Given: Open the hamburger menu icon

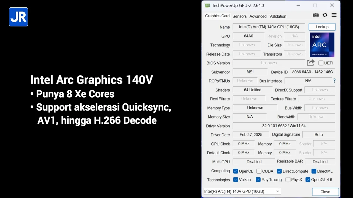Looking at the screenshot, I should pos(334,15).
